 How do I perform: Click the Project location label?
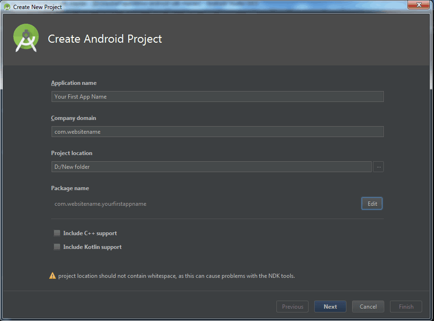(x=71, y=153)
